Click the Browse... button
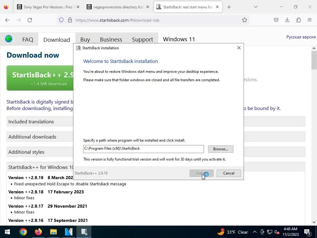This screenshot has height=238, width=317. click(x=220, y=149)
